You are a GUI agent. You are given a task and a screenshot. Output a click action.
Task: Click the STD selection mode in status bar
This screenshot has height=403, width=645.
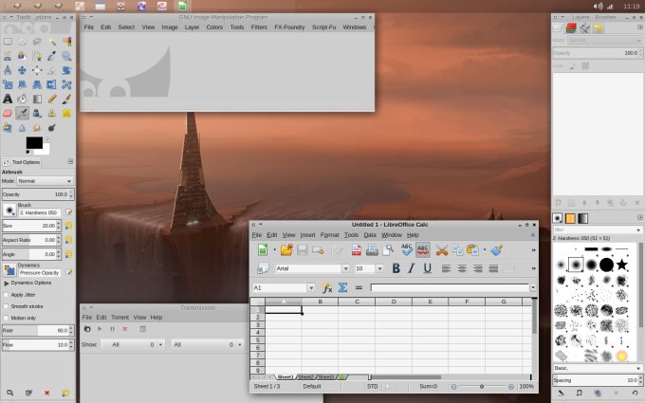[372, 386]
